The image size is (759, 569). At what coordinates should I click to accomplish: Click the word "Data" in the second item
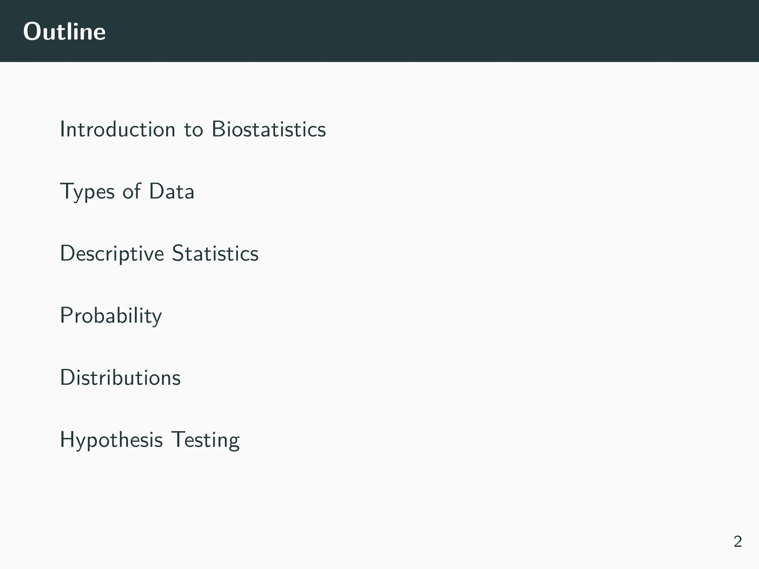click(x=172, y=192)
